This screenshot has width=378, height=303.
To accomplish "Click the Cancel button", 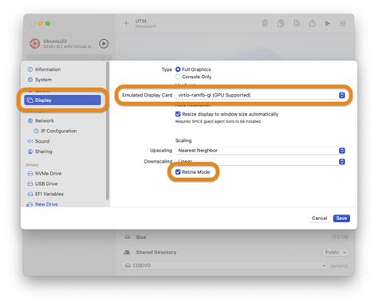I will [x=319, y=218].
